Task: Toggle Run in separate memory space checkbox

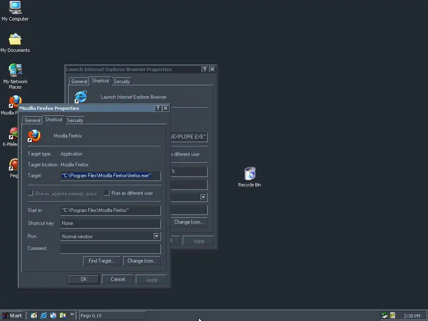Action: point(30,193)
